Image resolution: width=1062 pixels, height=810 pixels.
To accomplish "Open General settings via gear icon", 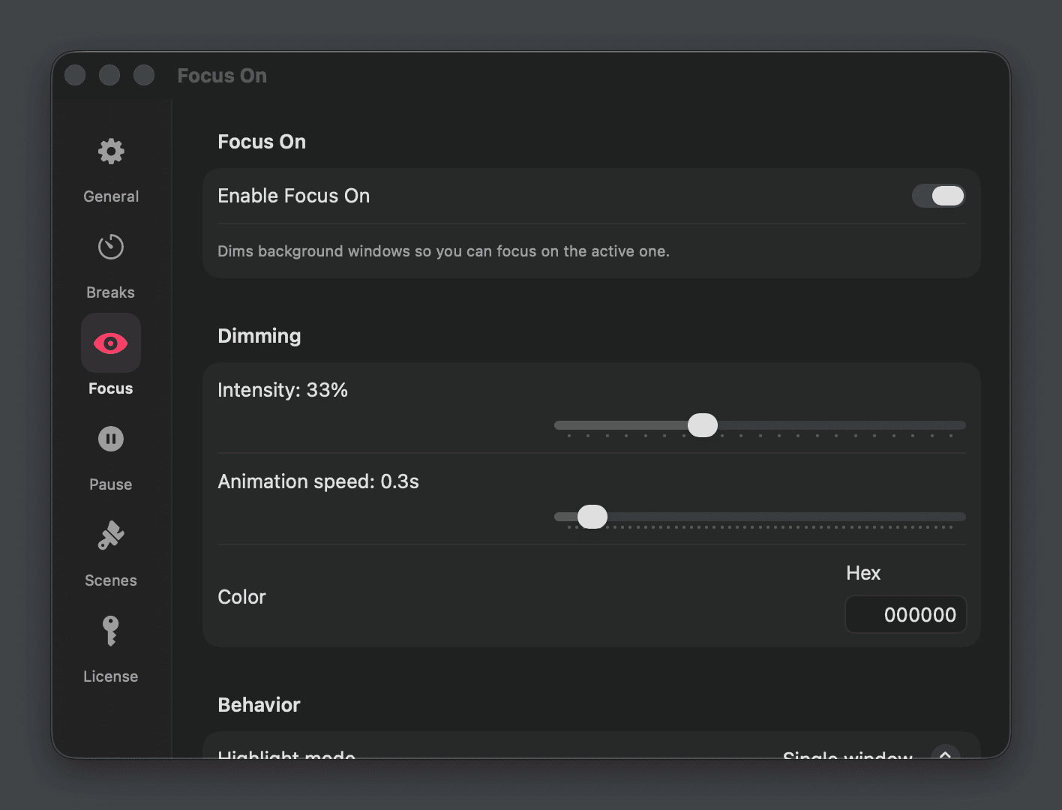I will pyautogui.click(x=111, y=151).
